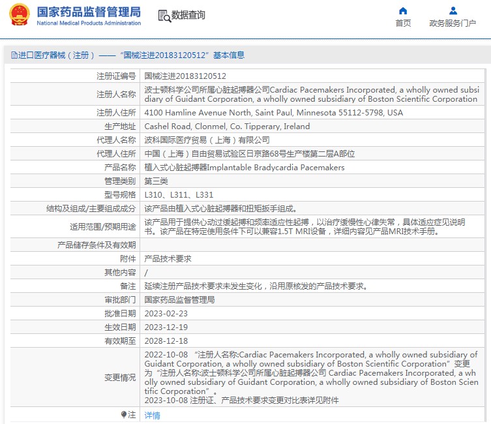Click the 附件 label
491x424 pixels.
128,259
